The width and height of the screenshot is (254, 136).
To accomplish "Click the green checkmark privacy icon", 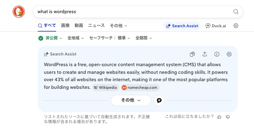I will click(41, 38).
